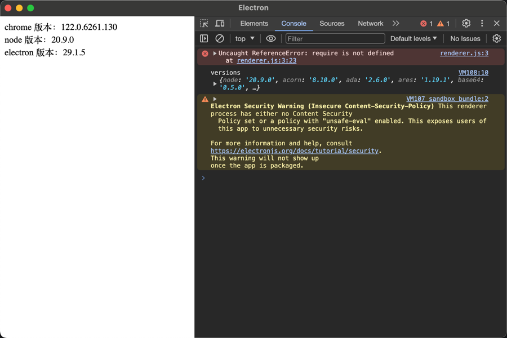
Task: Focus the console Filter input field
Action: click(x=335, y=38)
